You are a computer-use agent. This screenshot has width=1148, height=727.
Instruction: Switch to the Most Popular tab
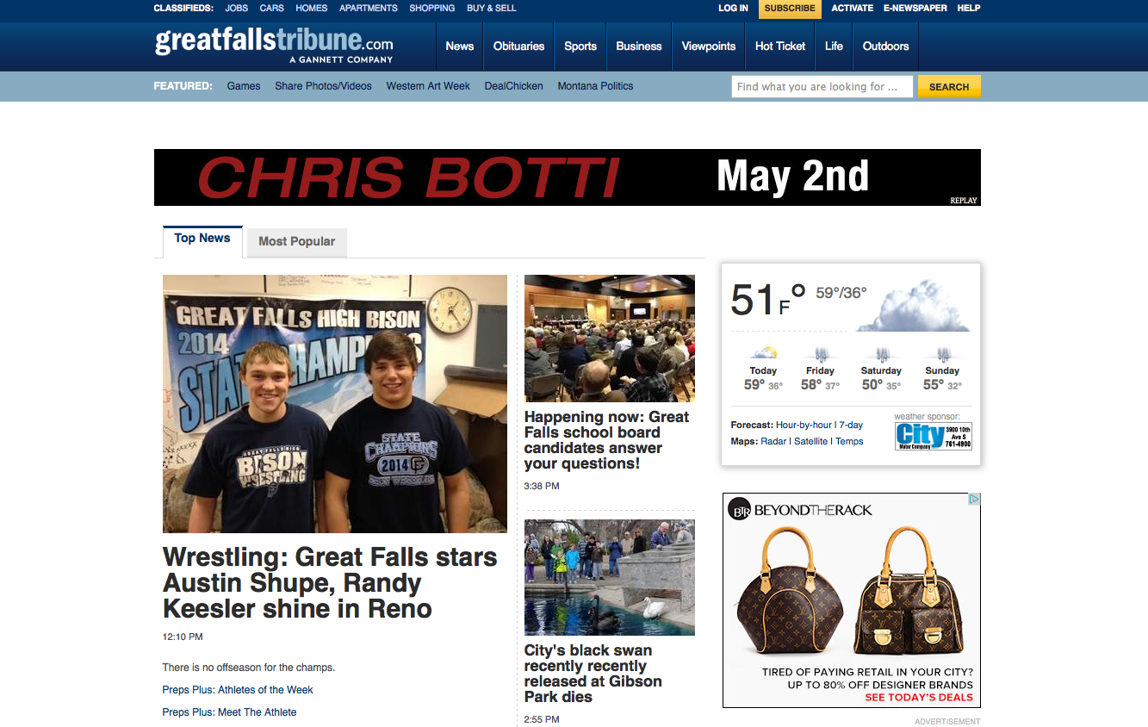[297, 242]
